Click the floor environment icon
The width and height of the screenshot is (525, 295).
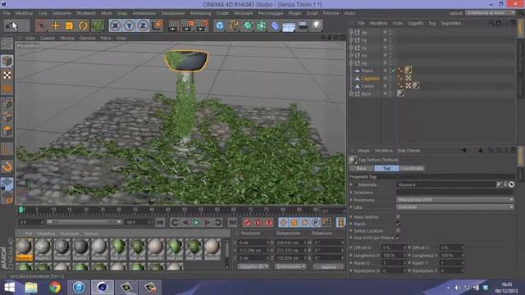tap(289, 25)
